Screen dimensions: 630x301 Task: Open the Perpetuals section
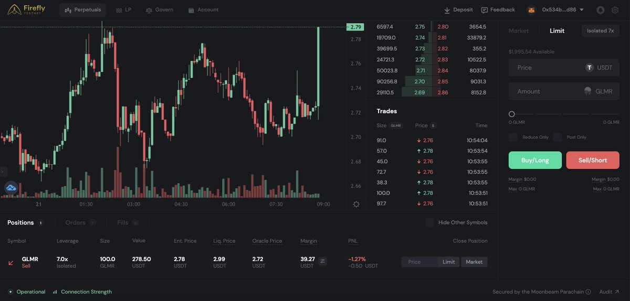82,10
